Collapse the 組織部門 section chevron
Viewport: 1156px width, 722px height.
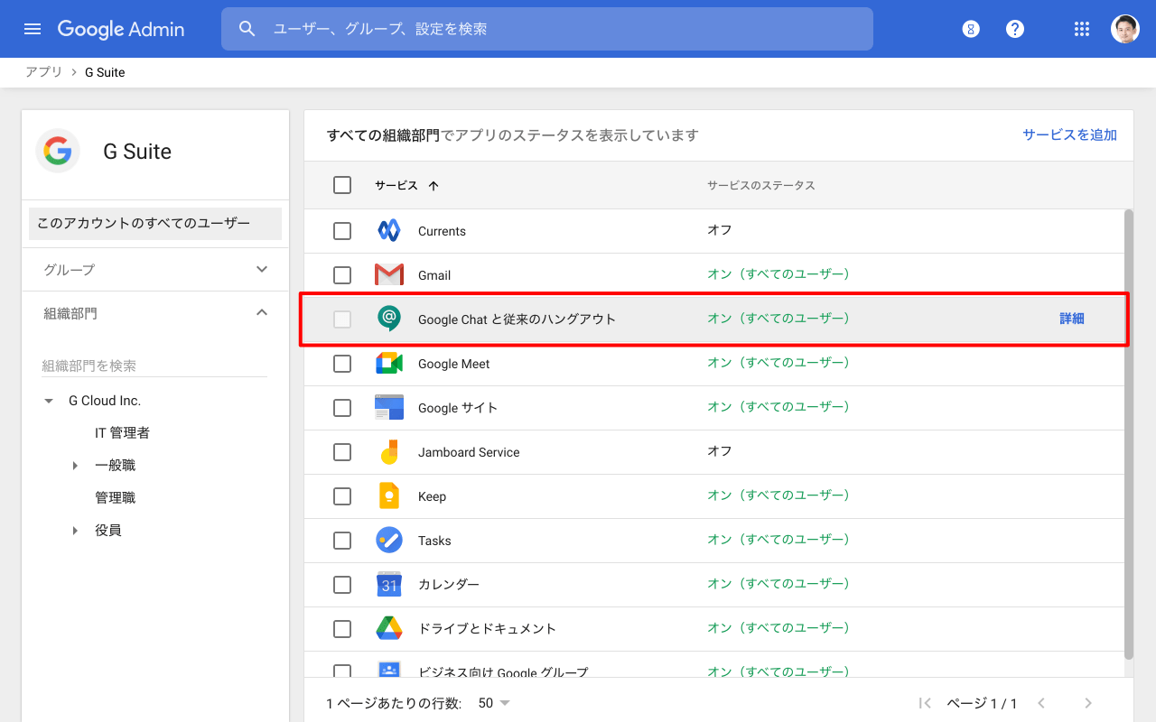[262, 312]
